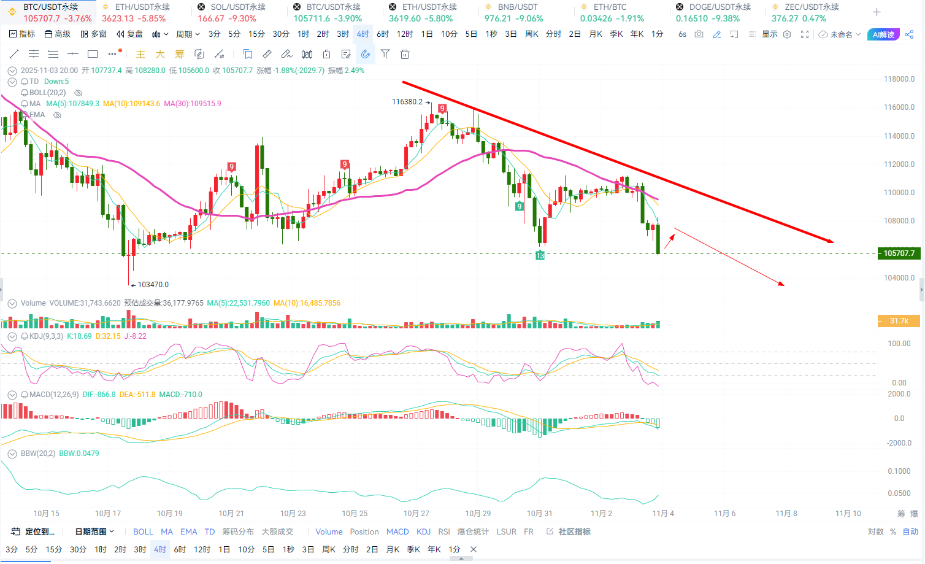Select the trend line drawing tool
The width and height of the screenshot is (925, 564).
tap(14, 54)
